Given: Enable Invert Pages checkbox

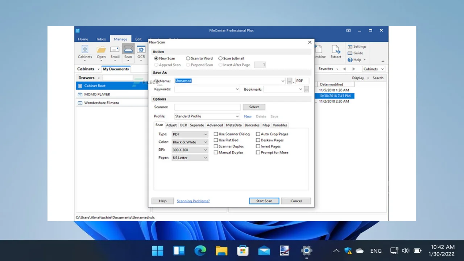Looking at the screenshot, I should pos(258,146).
